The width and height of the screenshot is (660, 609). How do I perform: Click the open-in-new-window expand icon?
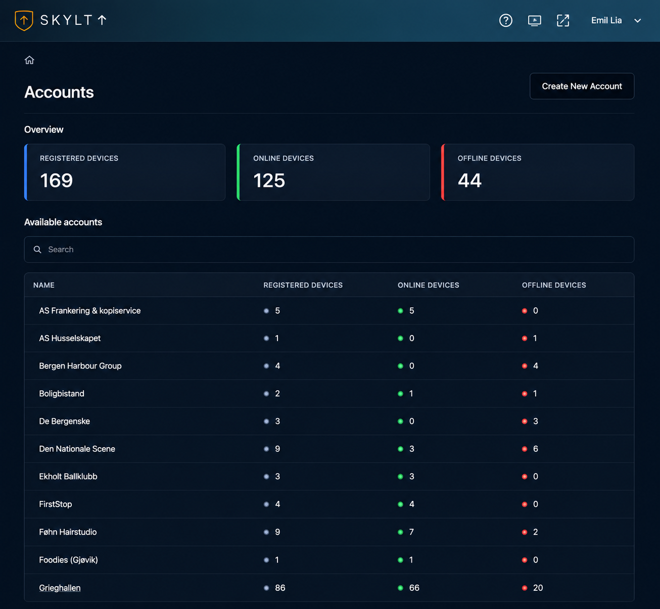pyautogui.click(x=563, y=20)
